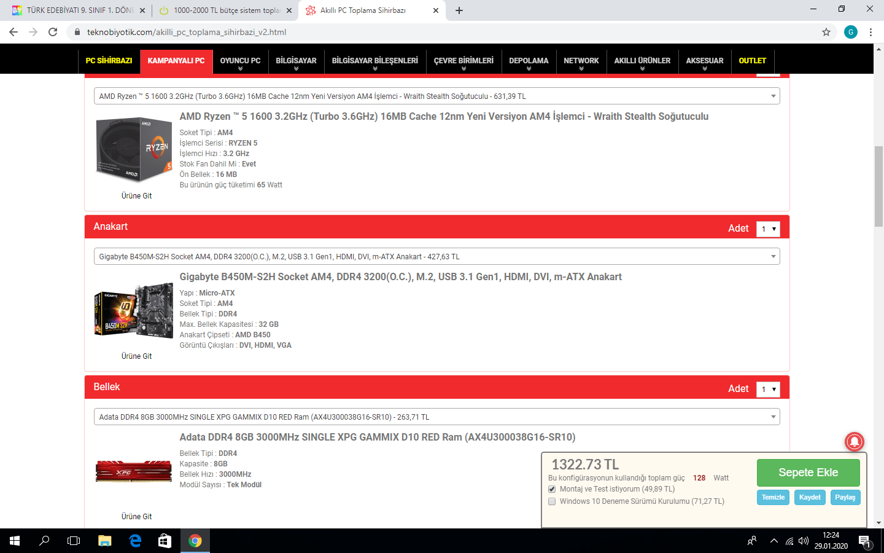Open the Chrome profile avatar
The width and height of the screenshot is (884, 553).
[x=850, y=32]
